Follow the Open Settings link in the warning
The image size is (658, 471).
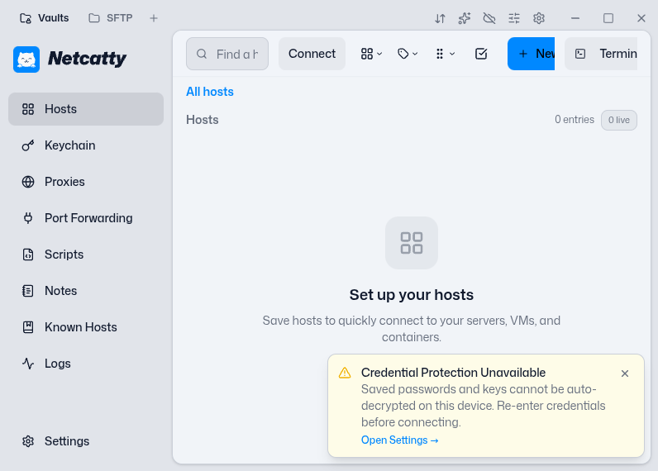coord(399,440)
